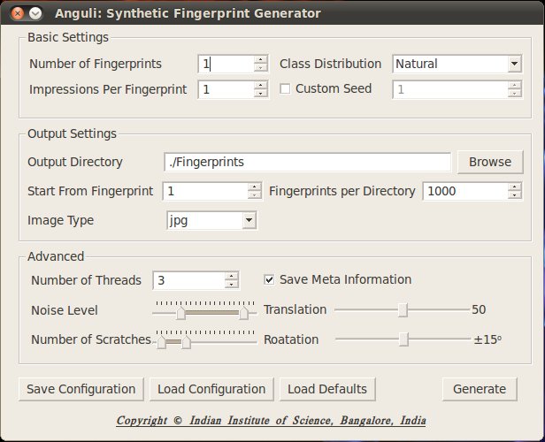Screen dimensions: 545x442
Task: Click Save Configuration
Action: tap(81, 389)
